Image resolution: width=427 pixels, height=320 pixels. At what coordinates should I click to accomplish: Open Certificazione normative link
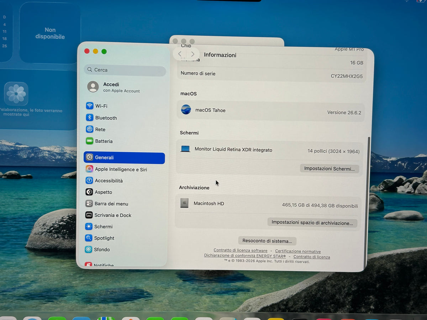click(x=298, y=251)
